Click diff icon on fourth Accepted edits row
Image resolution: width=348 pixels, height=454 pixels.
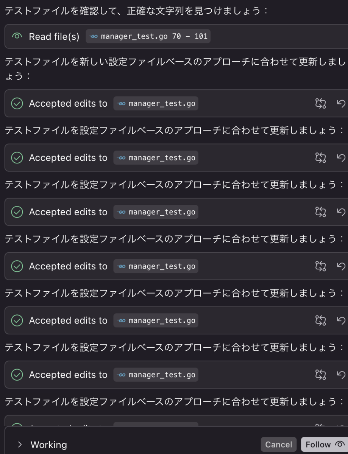pos(320,266)
